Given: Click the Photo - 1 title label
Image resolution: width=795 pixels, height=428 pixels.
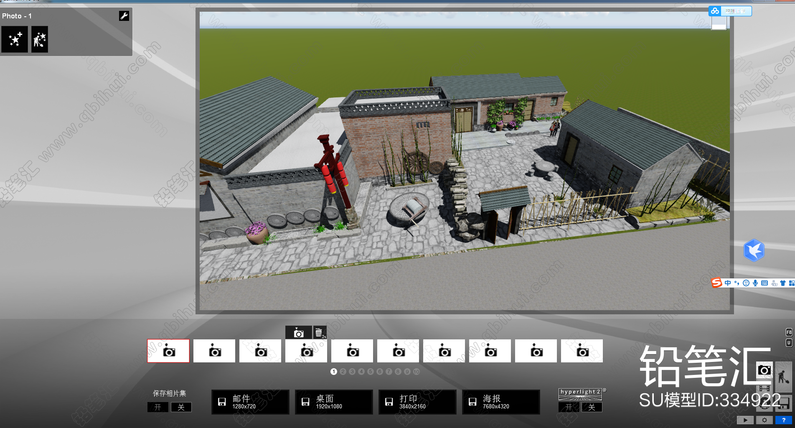Looking at the screenshot, I should coord(17,16).
